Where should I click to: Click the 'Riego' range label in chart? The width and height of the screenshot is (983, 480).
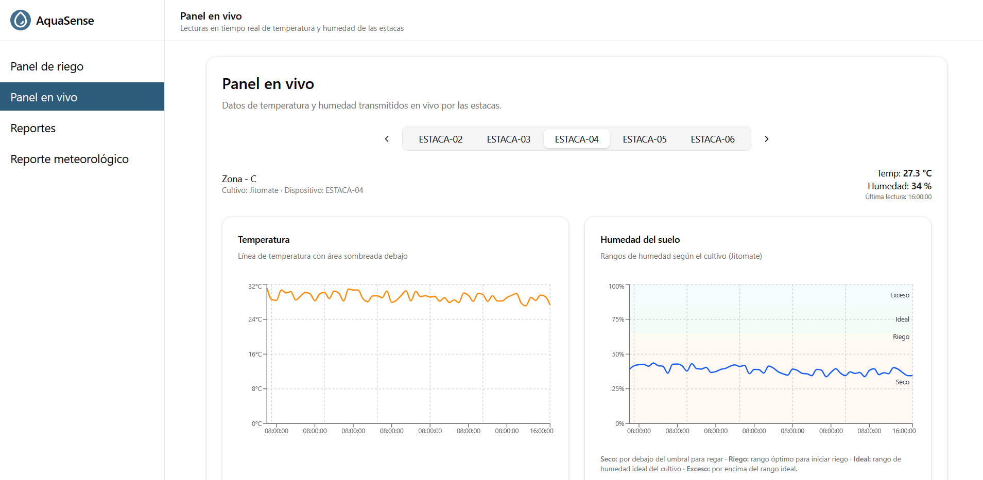click(901, 337)
